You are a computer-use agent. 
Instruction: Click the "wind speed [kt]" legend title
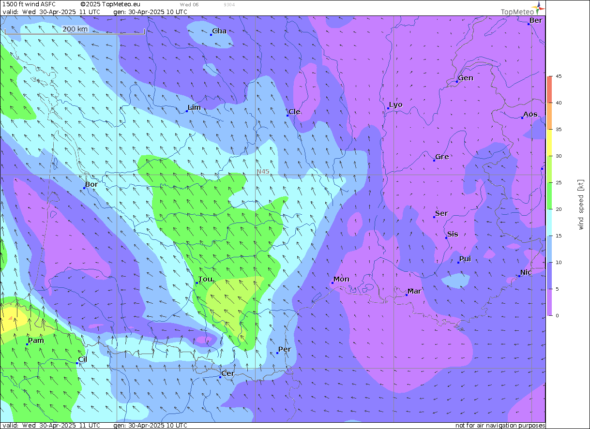pyautogui.click(x=581, y=204)
